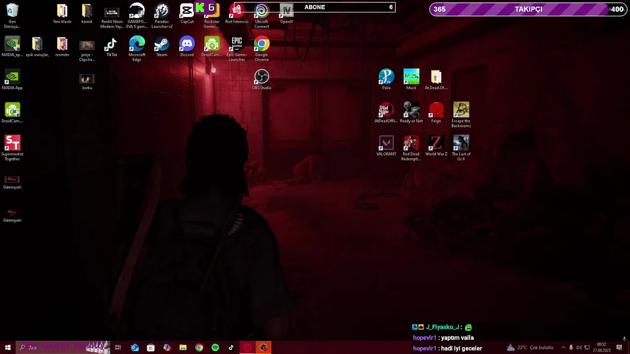Image resolution: width=630 pixels, height=354 pixels.
Task: Open the Steam desktop shortcut
Action: 162,47
